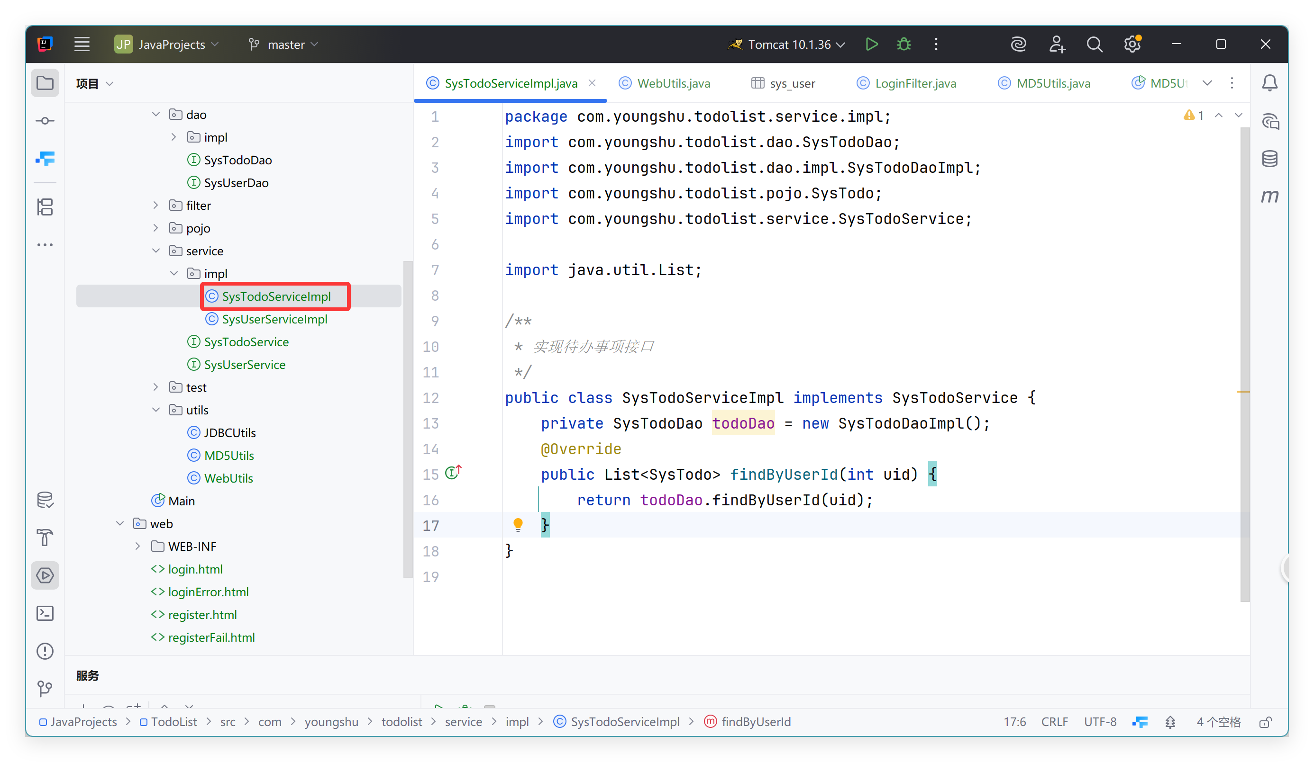The image size is (1314, 762).
Task: Expand the filter folder
Action: pyautogui.click(x=156, y=205)
